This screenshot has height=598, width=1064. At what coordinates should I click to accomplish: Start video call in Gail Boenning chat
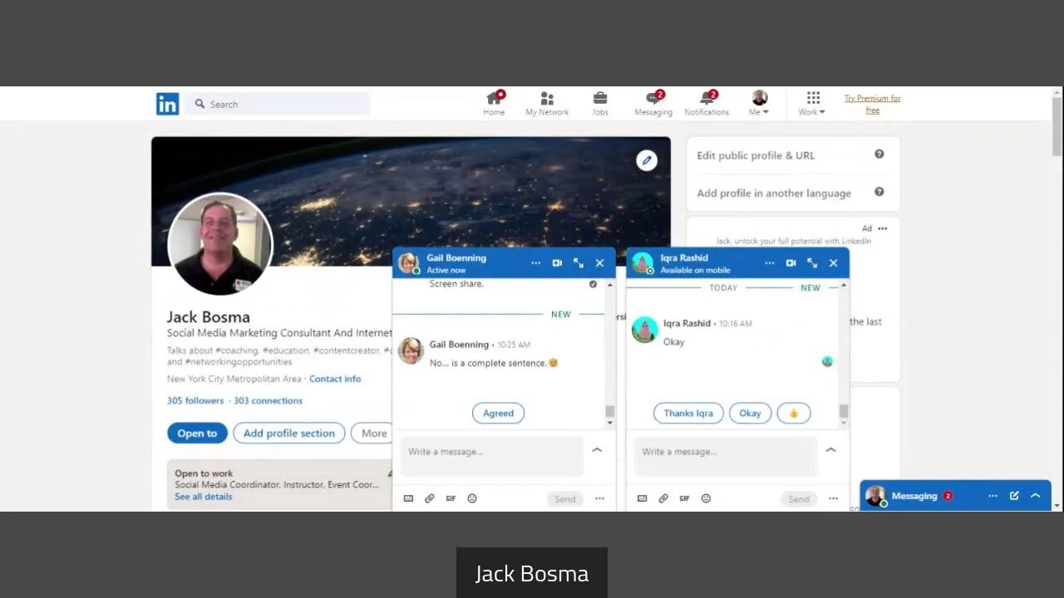tap(557, 263)
